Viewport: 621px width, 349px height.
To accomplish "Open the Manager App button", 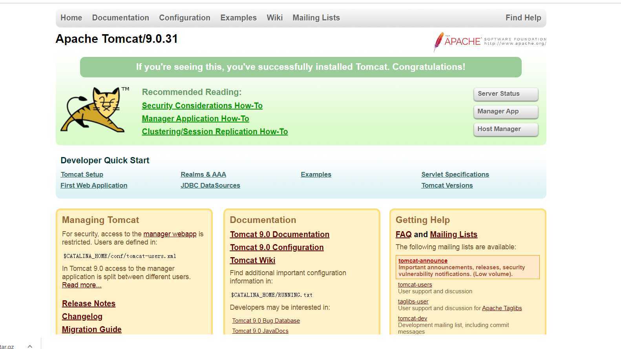I will pos(506,111).
